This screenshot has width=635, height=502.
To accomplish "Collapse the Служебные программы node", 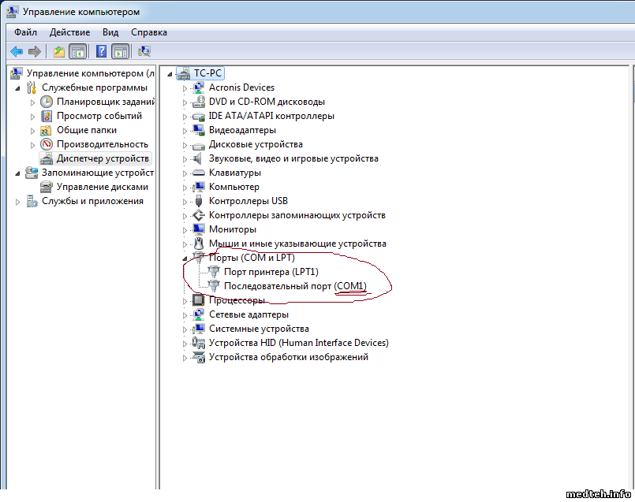I will 18,87.
